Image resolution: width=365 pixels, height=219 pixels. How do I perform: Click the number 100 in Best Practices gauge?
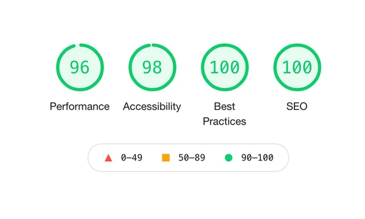click(224, 68)
